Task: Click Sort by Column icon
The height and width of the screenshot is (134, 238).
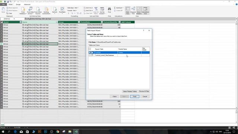Action: pos(102,11)
